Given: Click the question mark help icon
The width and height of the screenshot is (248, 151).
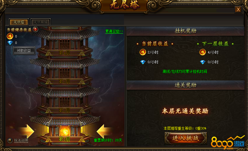Looking at the screenshot, I should point(10,140).
